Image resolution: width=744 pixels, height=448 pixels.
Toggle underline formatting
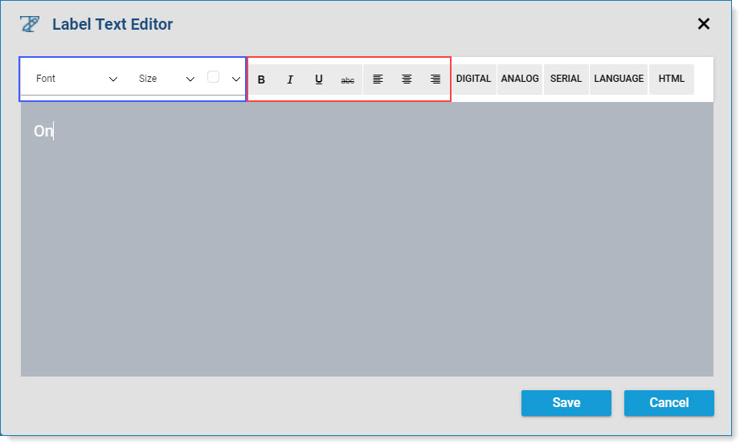click(x=319, y=79)
